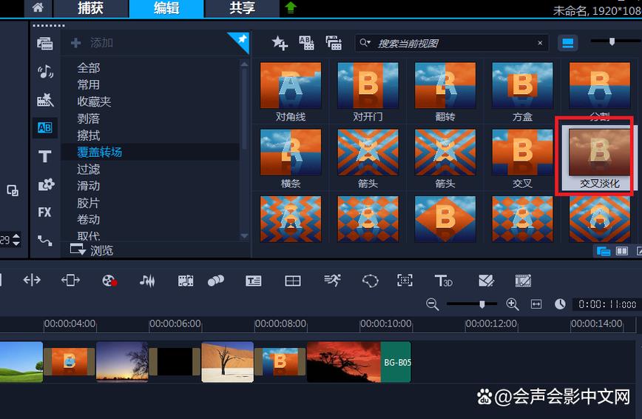
Task: Zoom out the timeline
Action: pyautogui.click(x=433, y=304)
